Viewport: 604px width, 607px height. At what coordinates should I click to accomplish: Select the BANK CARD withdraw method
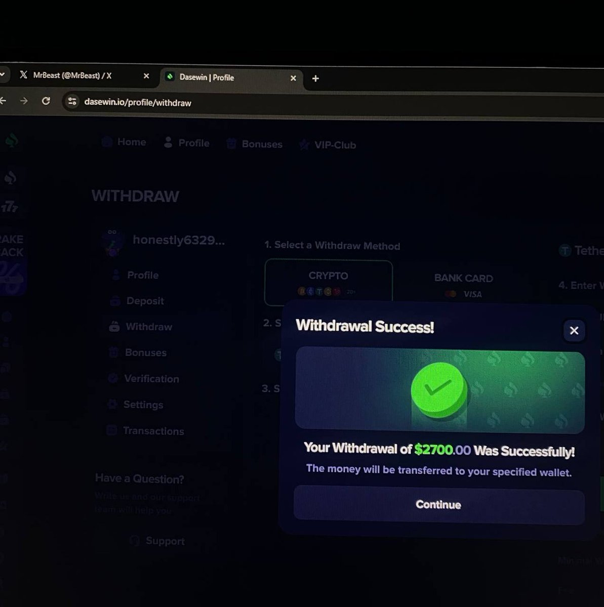point(463,285)
